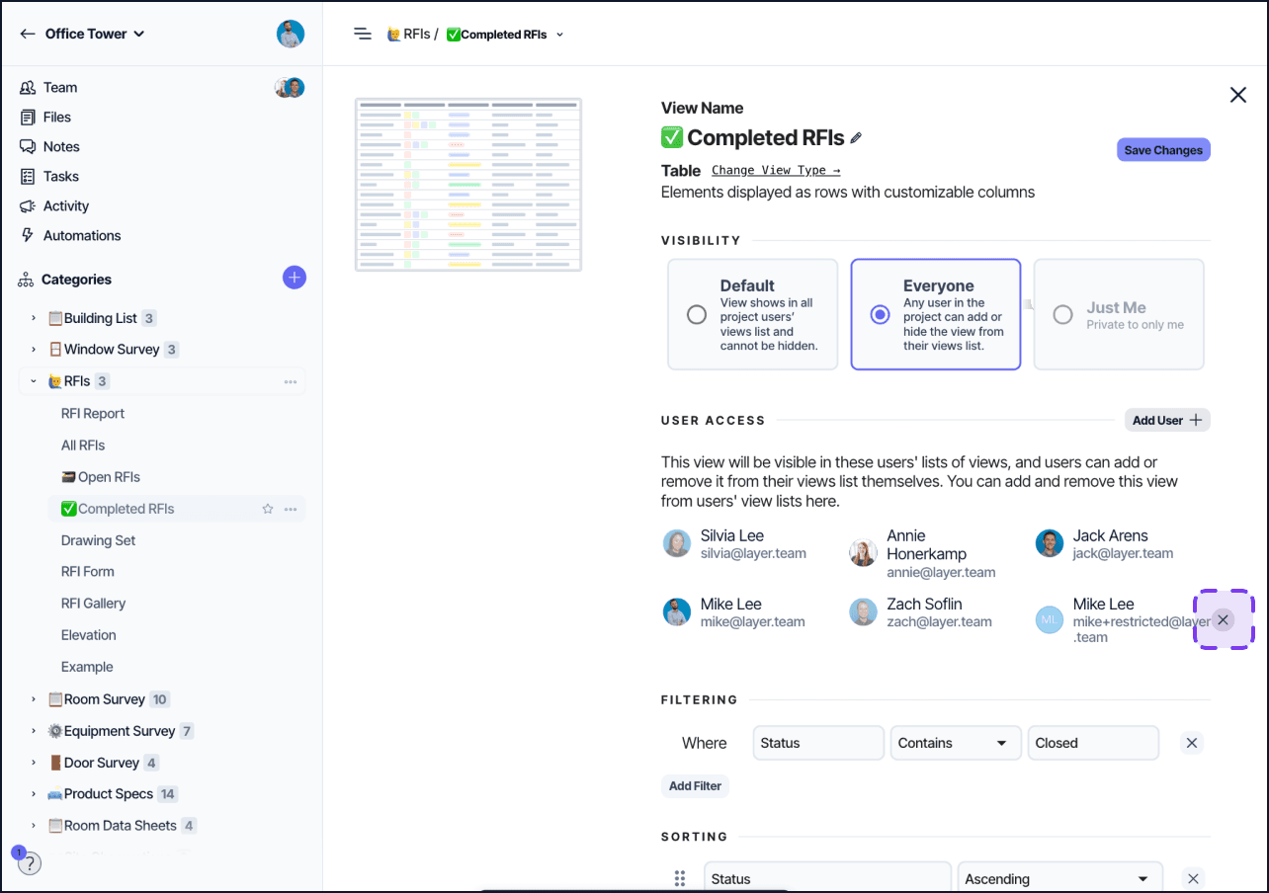Grab the sorting row drag handle
Viewport: 1269px width, 893px height.
(680, 878)
